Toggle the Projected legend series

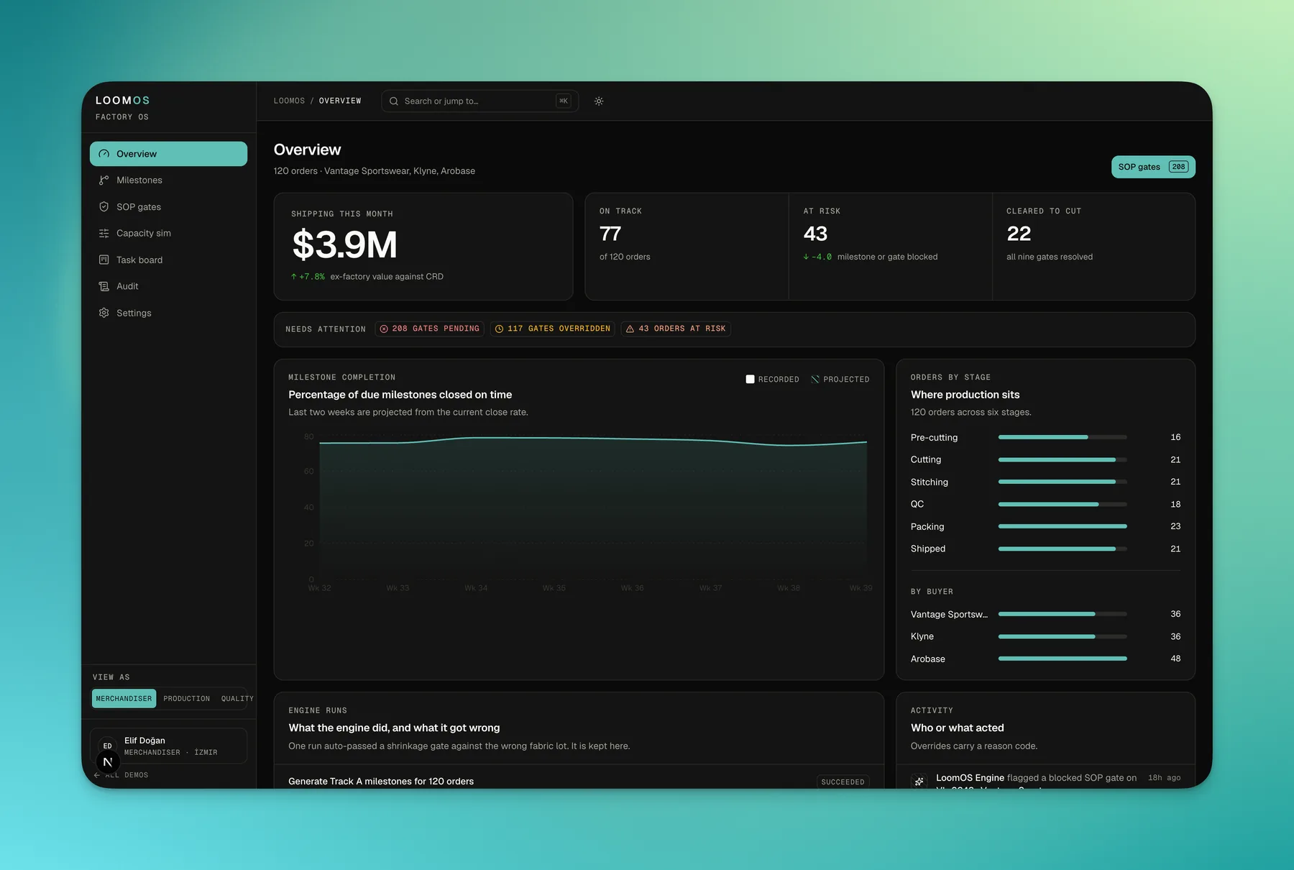point(840,380)
